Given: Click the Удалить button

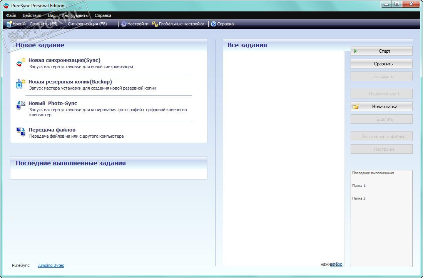Looking at the screenshot, I should (x=381, y=119).
